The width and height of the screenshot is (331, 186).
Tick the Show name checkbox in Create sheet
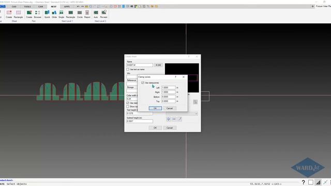pyautogui.click(x=128, y=106)
